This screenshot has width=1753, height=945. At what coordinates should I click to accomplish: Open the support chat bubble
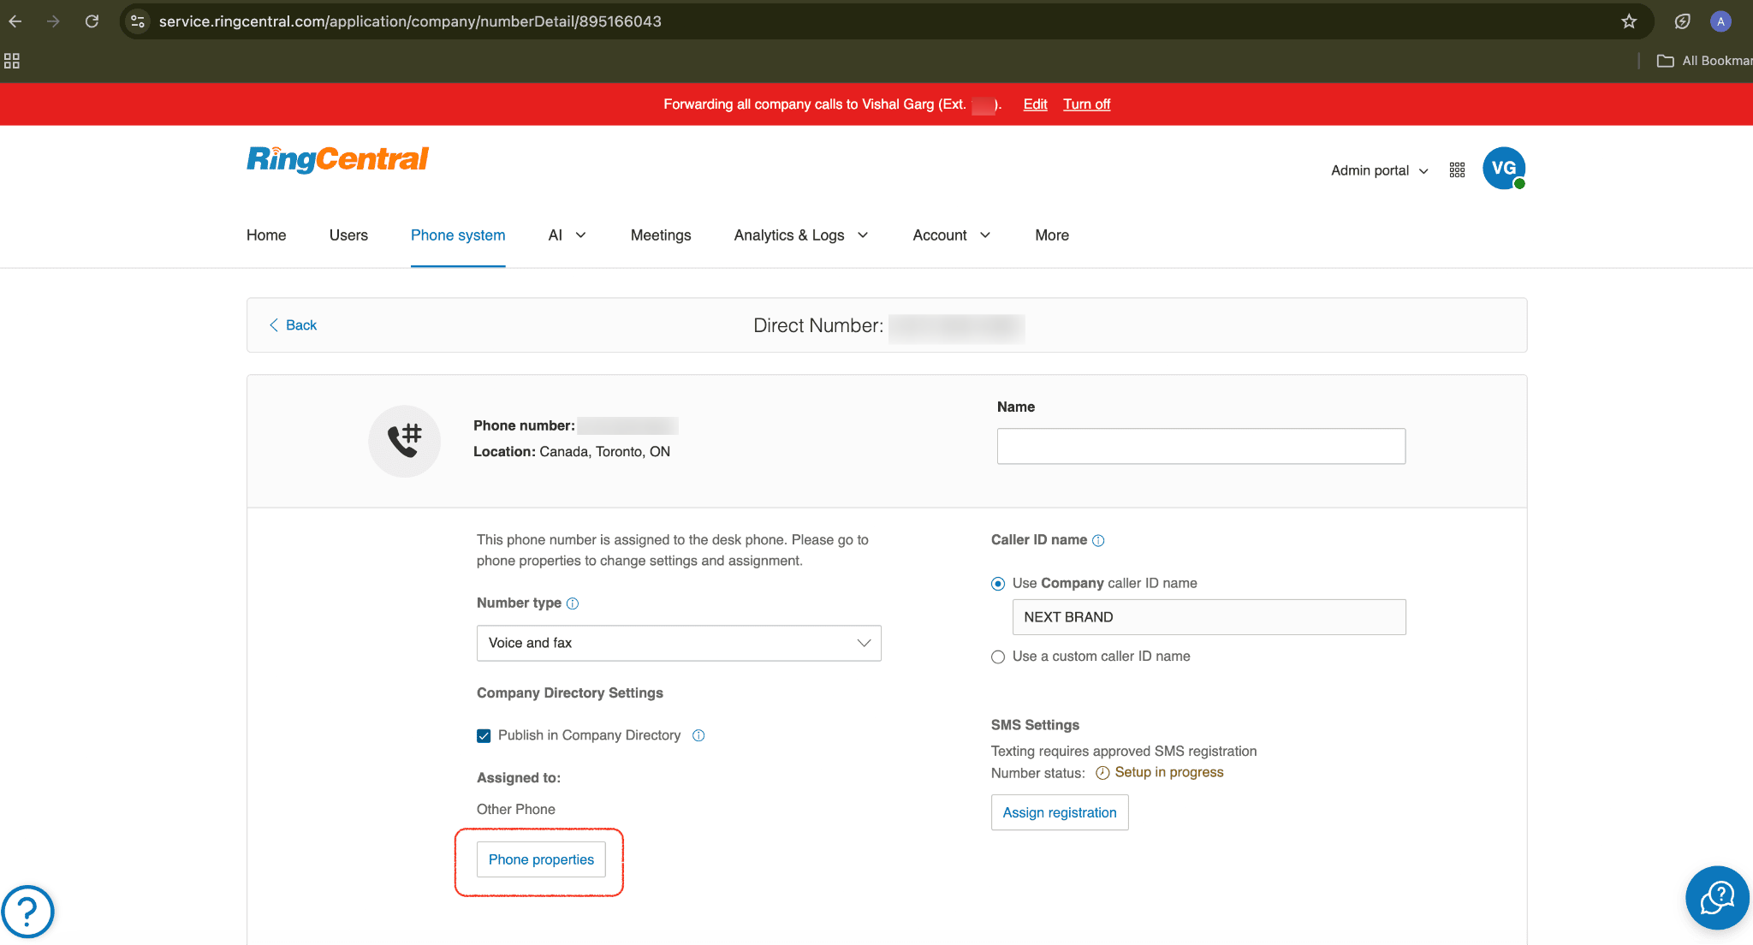click(1717, 898)
